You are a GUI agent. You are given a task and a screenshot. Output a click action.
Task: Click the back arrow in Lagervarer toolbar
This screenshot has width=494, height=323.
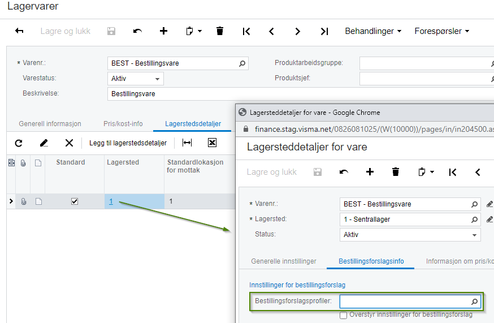(19, 31)
